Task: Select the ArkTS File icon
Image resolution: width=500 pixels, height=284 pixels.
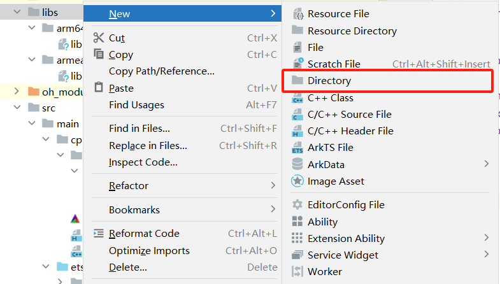Action: [x=297, y=148]
